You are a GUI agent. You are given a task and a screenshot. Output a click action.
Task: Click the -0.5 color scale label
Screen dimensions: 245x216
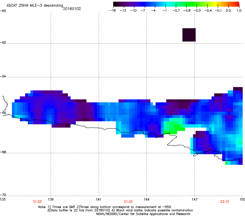(197, 11)
